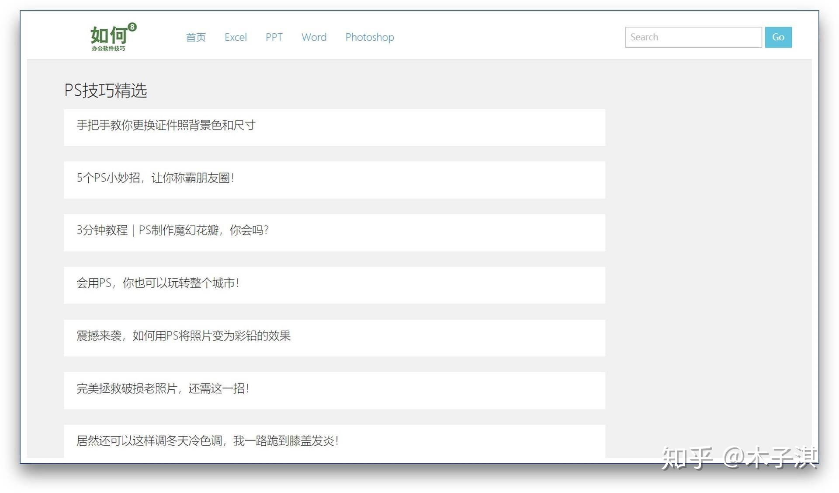
Task: Open article 居然还可以这样调冬天冷色调
Action: pos(208,441)
